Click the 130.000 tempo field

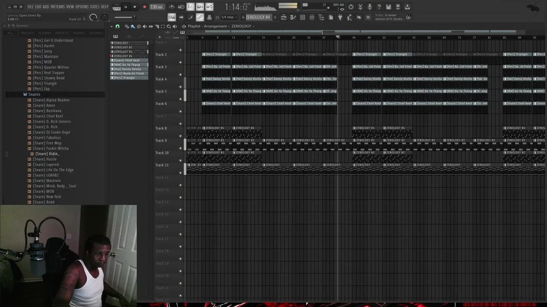(156, 7)
